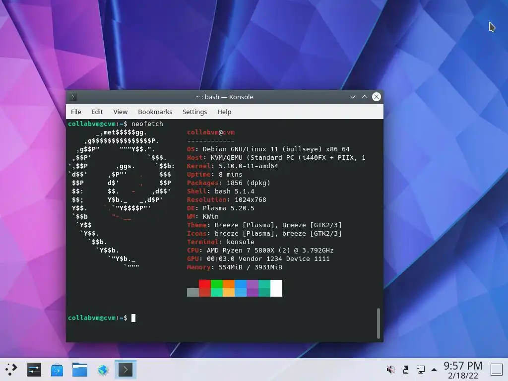Open the Settings menu in Konsole
508x381 pixels.
point(194,112)
